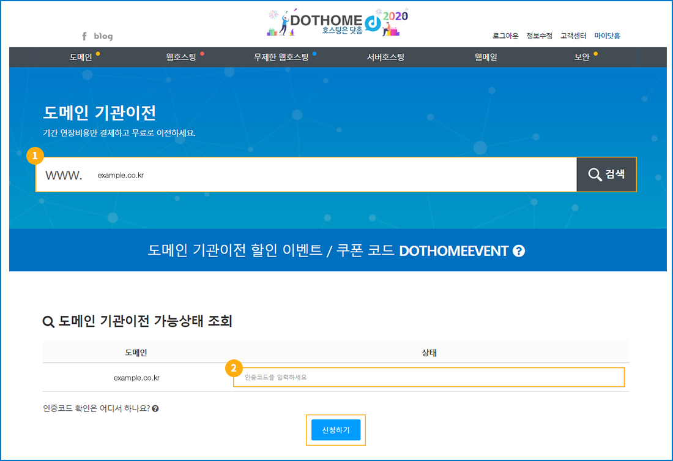Open the 도메인 menu
Screen dimensions: 673x461
[x=81, y=57]
